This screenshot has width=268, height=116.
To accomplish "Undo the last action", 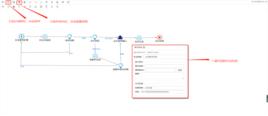I will (x=36, y=2).
